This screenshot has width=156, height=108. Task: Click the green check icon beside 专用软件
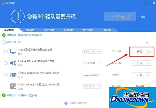pos(4,95)
